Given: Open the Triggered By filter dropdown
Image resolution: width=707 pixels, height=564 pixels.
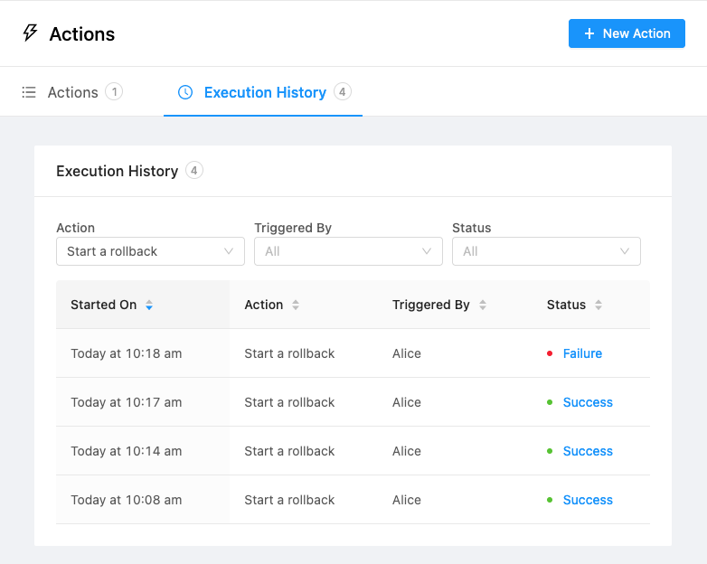Looking at the screenshot, I should tap(349, 251).
